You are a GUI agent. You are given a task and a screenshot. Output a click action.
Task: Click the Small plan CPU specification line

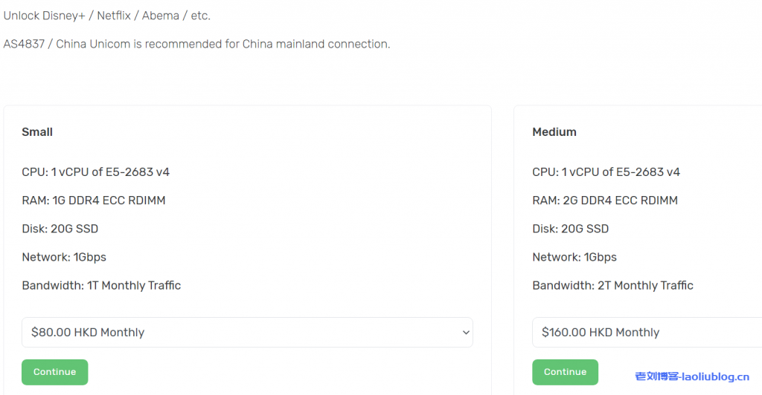(x=96, y=172)
